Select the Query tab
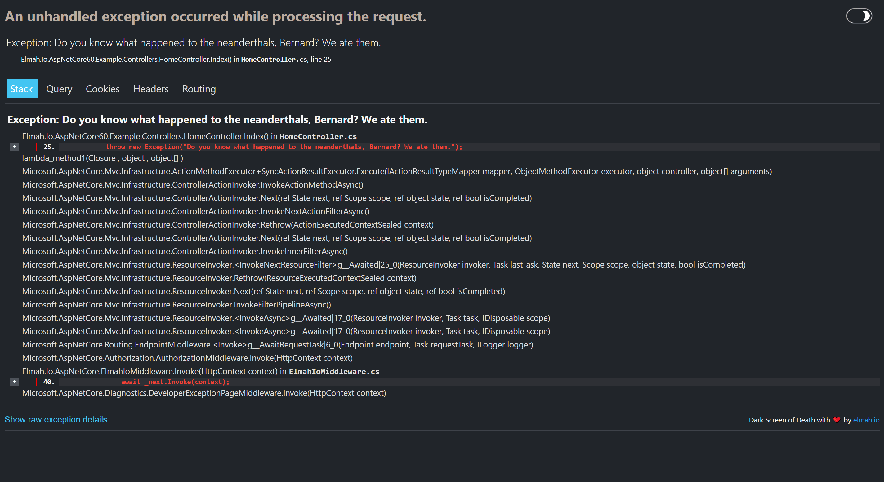 (59, 89)
